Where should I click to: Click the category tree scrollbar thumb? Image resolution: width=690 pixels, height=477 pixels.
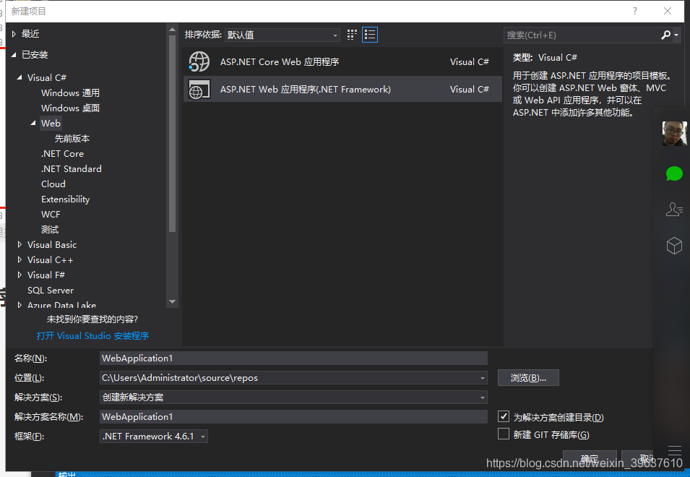click(x=173, y=134)
